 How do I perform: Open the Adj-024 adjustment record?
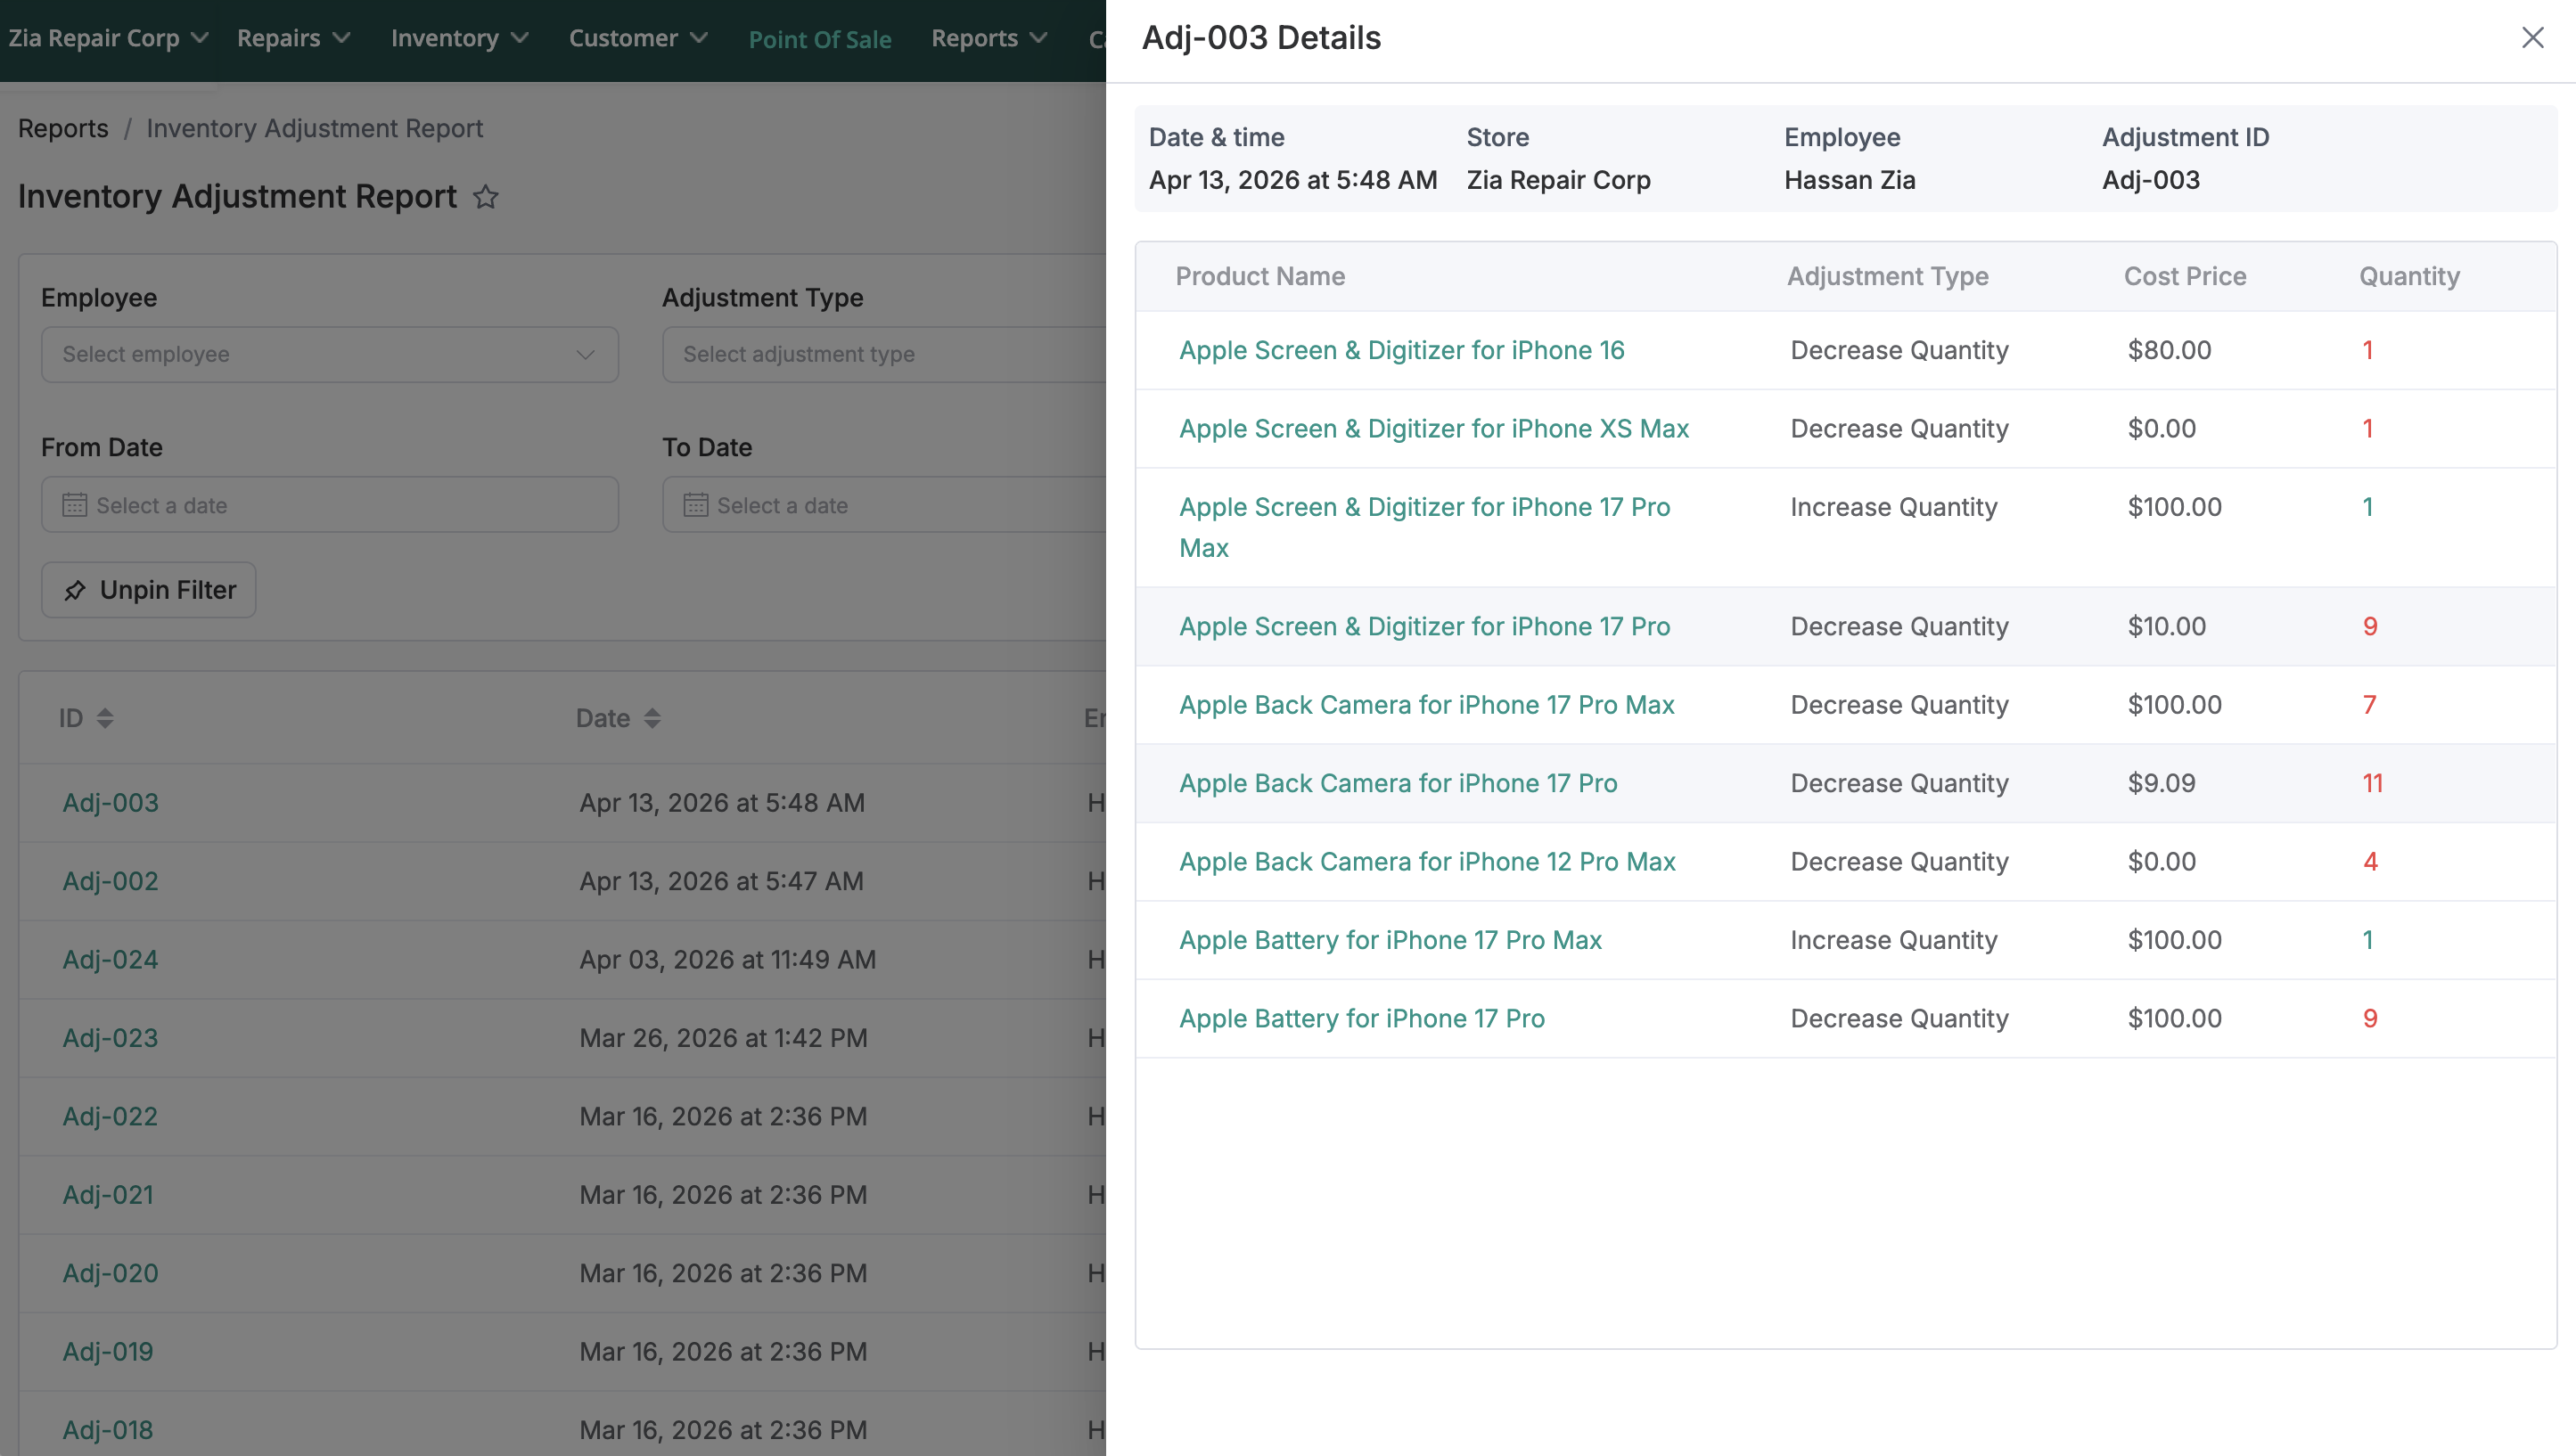(110, 959)
